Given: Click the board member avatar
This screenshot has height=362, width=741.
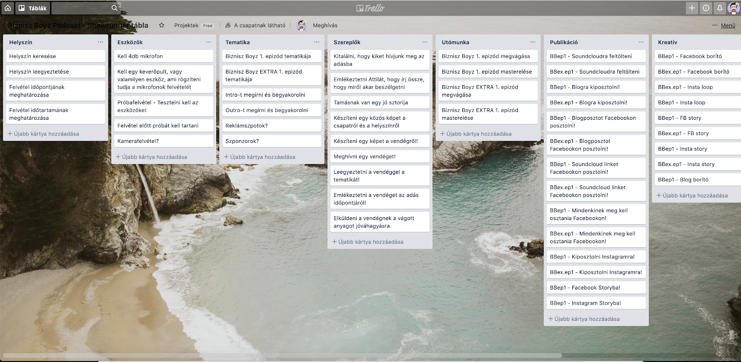Looking at the screenshot, I should coord(301,25).
